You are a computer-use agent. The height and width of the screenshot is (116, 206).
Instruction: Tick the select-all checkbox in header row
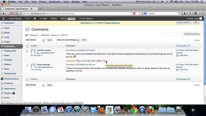click(27, 46)
